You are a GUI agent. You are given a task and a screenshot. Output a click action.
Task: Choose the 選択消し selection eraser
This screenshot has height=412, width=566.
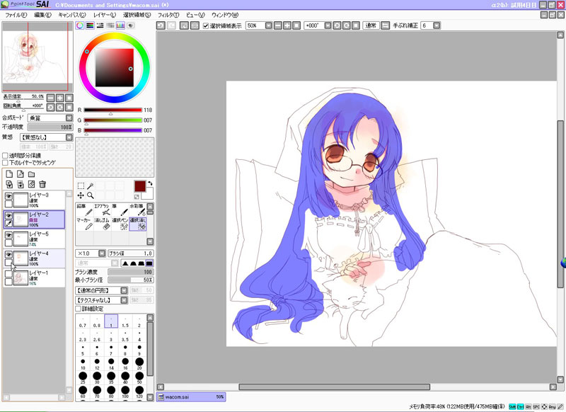(137, 224)
